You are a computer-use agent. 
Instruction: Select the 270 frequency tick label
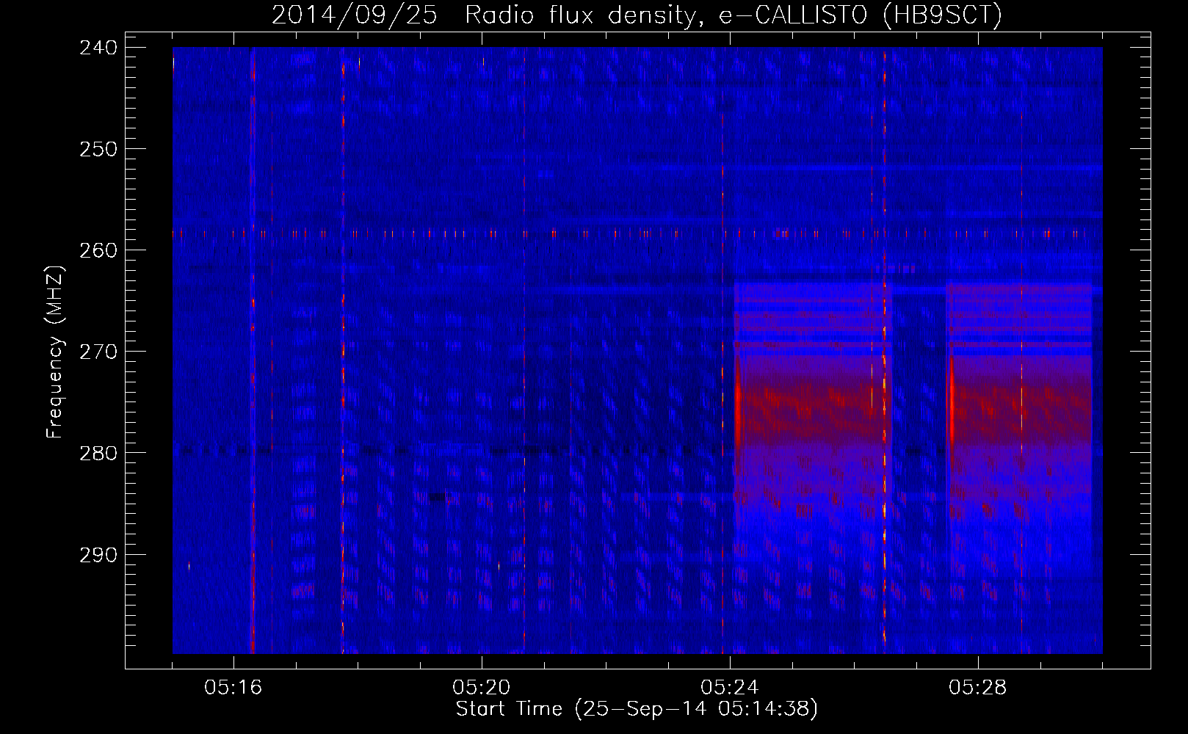tap(98, 352)
